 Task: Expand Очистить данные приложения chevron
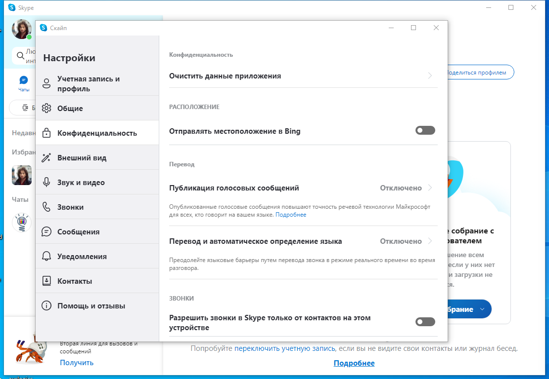pyautogui.click(x=430, y=76)
